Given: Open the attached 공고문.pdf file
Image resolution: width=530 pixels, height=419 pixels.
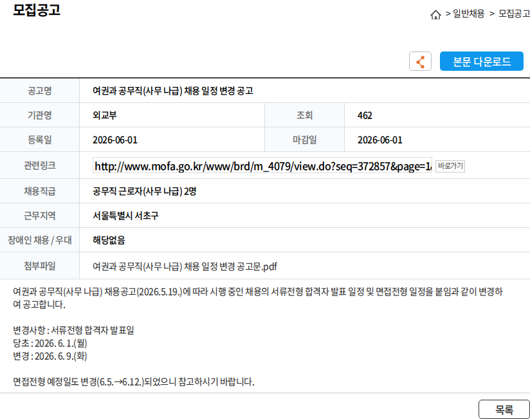Looking at the screenshot, I should point(185,266).
